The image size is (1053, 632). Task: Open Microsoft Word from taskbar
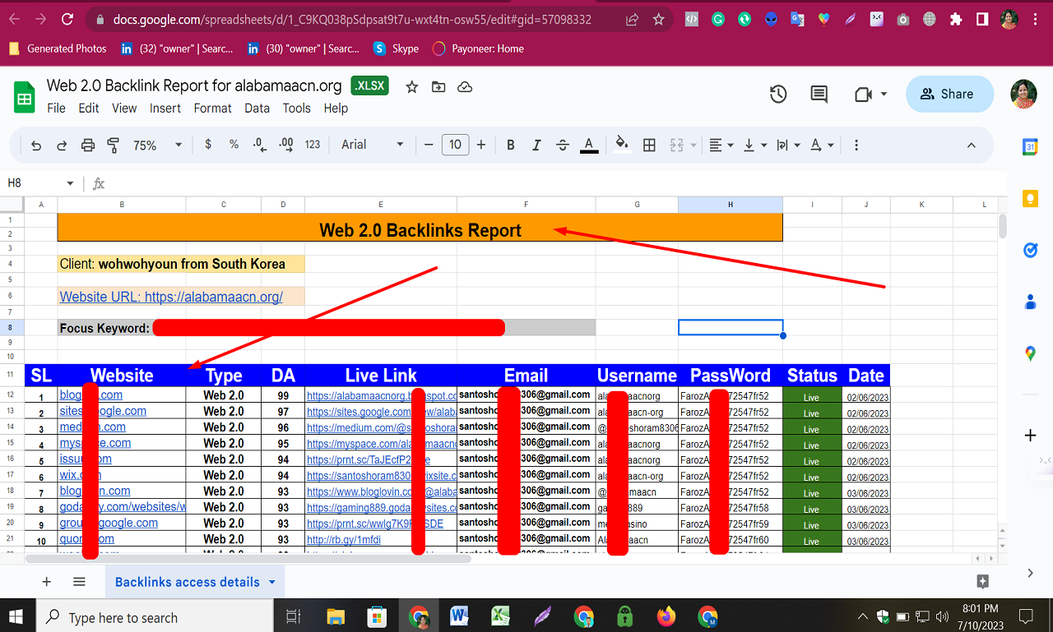pos(459,616)
